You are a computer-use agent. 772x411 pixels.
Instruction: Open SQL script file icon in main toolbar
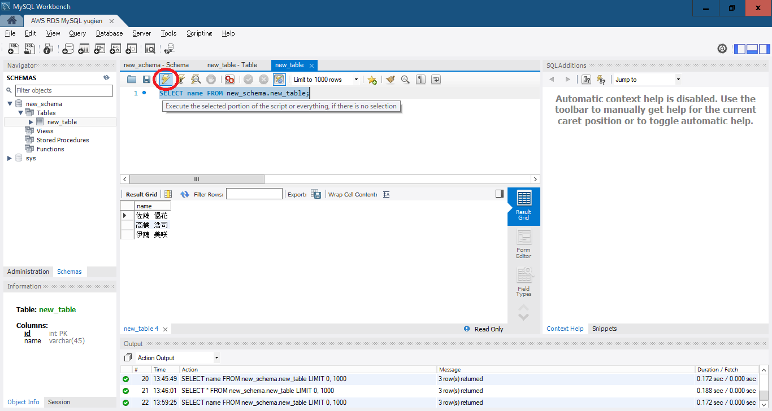[29, 49]
